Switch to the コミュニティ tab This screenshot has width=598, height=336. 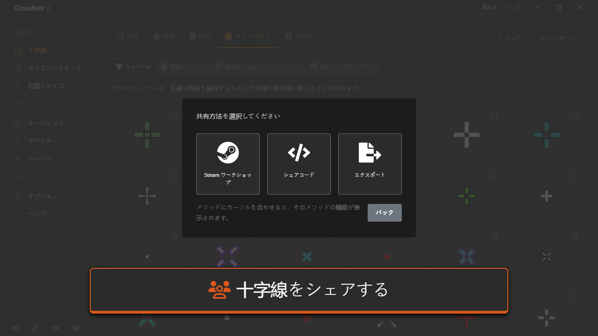point(248,36)
